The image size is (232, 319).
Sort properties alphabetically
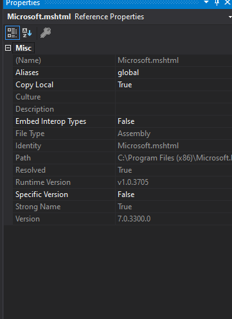(x=27, y=33)
